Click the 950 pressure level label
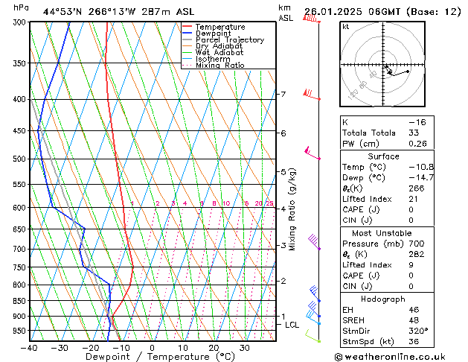This screenshot has width=468, height=362. click(19, 331)
